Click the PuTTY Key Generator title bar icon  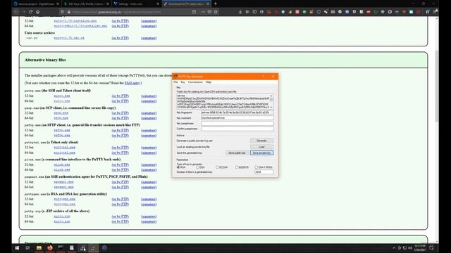(175, 77)
